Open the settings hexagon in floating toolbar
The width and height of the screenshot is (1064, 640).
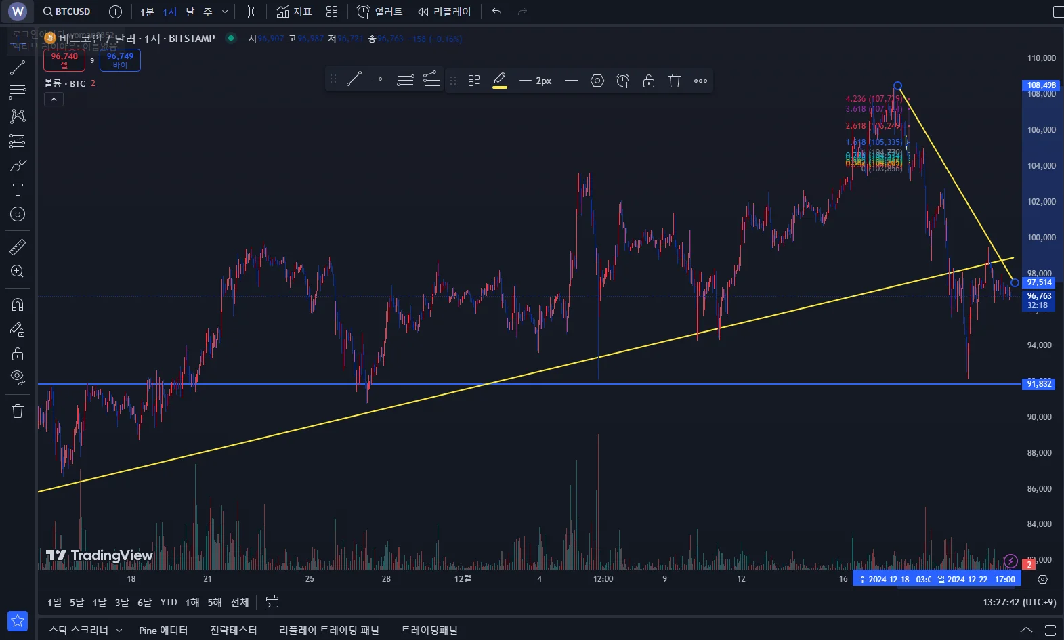pyautogui.click(x=597, y=81)
